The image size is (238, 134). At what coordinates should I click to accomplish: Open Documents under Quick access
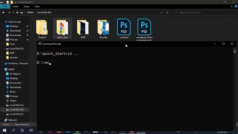[x=16, y=35]
